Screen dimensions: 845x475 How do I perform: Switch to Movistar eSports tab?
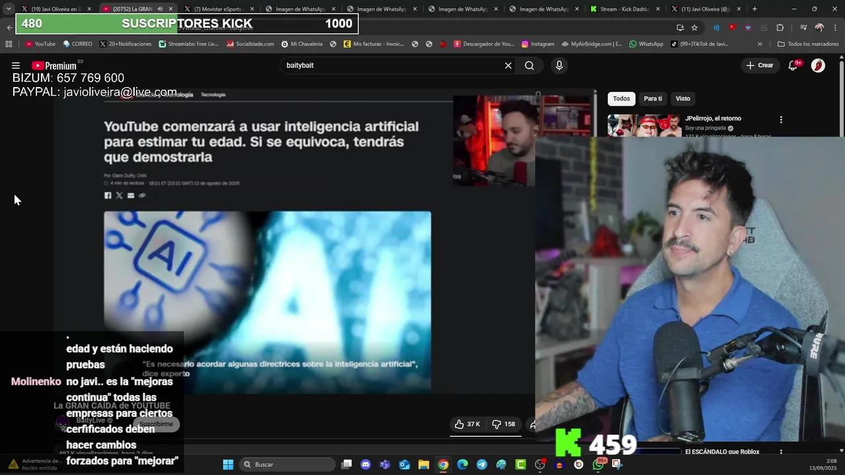[x=219, y=9]
